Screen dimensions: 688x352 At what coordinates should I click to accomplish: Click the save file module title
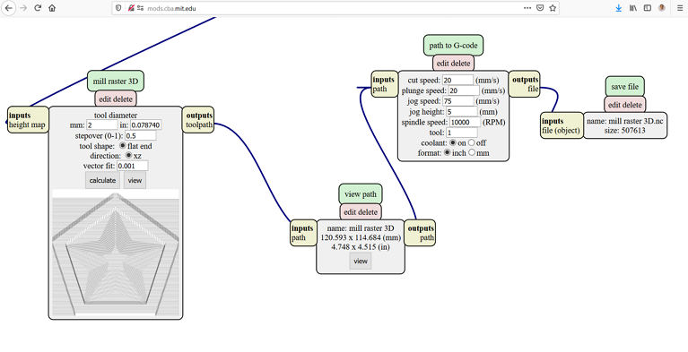625,87
